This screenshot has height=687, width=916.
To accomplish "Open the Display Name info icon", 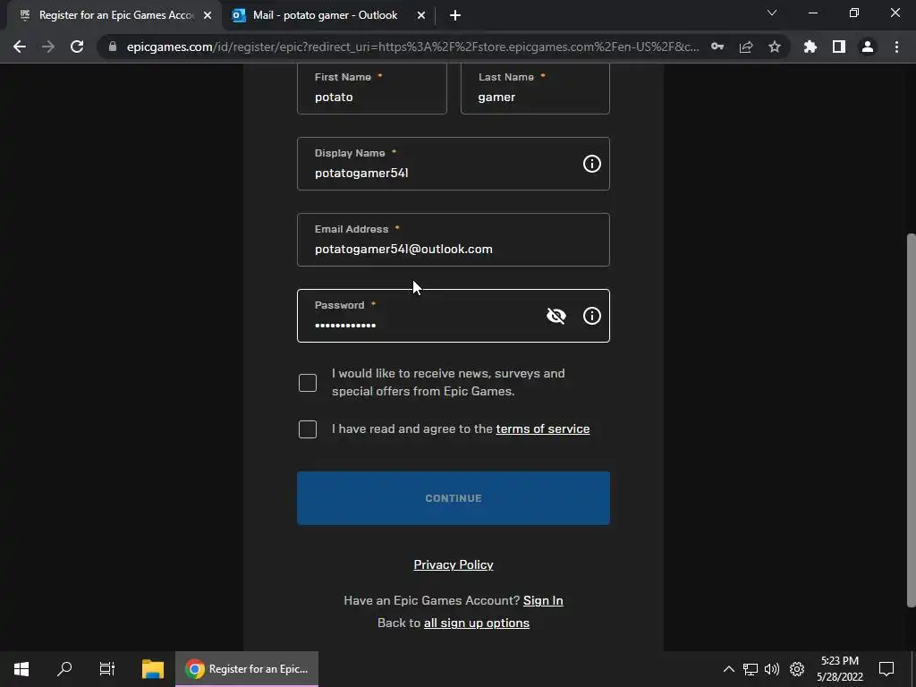I will point(592,165).
